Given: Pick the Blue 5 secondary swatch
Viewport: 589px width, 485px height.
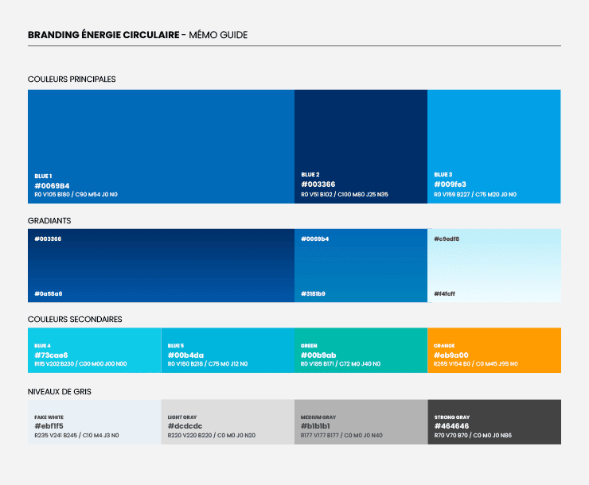Looking at the screenshot, I should [x=228, y=351].
